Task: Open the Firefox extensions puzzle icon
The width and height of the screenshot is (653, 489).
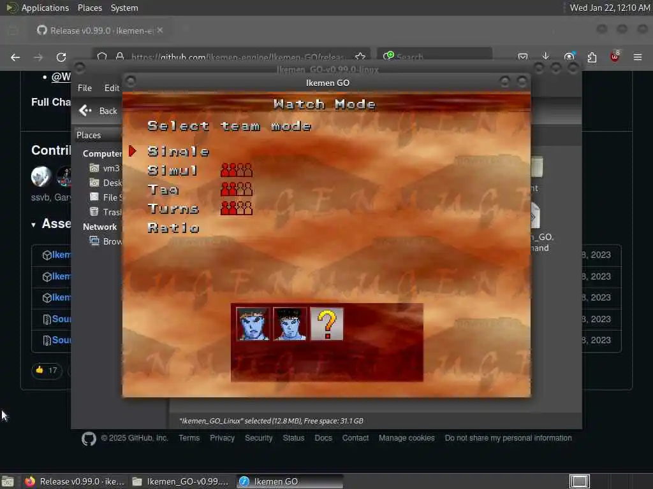Action: [x=592, y=57]
